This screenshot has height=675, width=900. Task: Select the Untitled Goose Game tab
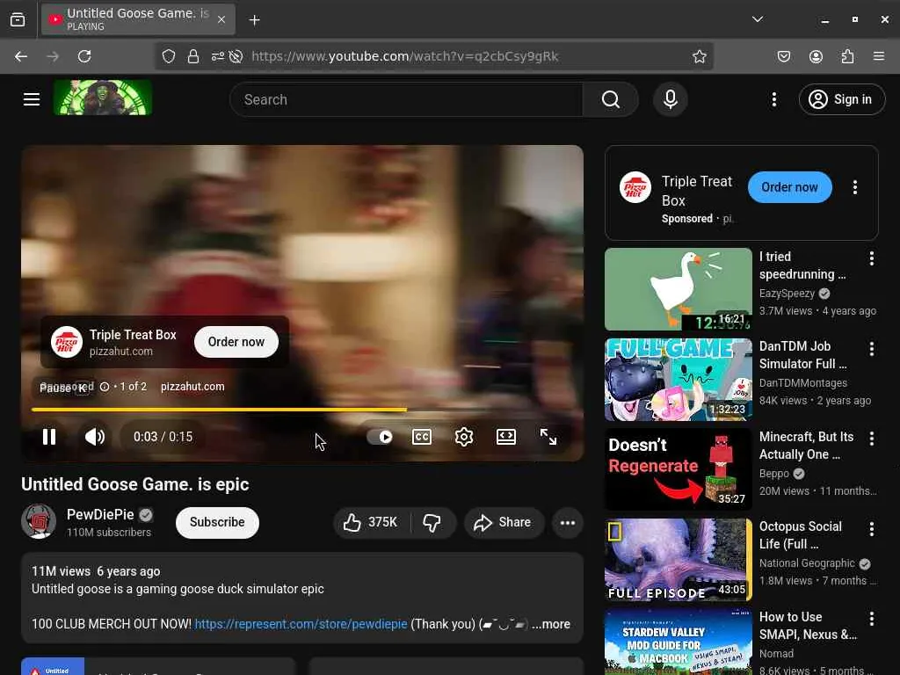138,19
